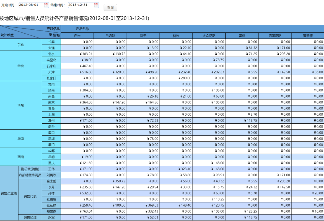Select the 白米 column header
The height and width of the screenshot is (221, 324).
77,35
